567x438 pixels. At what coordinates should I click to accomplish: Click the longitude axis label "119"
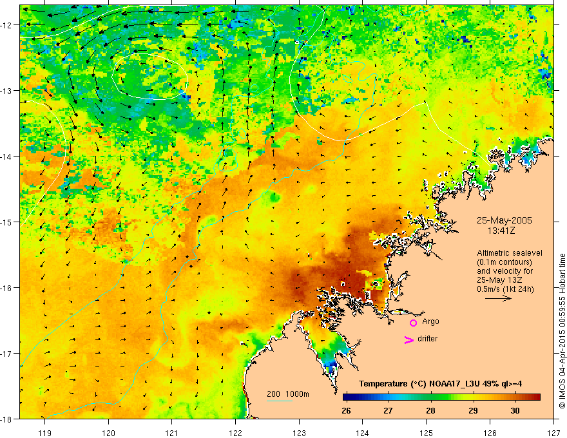(44, 433)
